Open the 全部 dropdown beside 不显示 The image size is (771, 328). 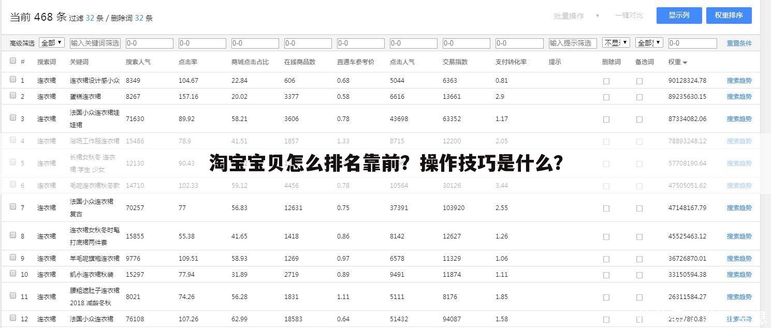point(649,43)
